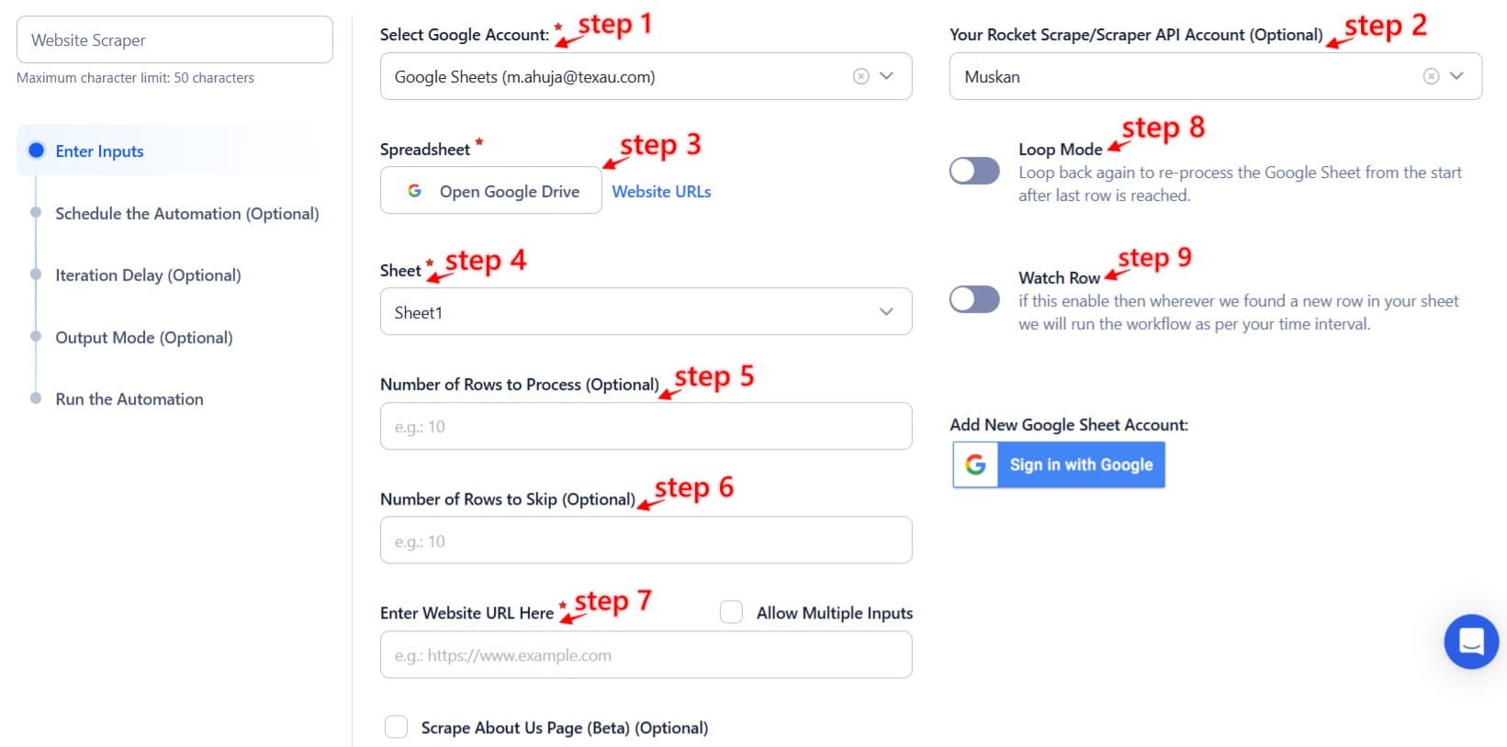Expand the Select Google Account dropdown
The width and height of the screenshot is (1507, 747).
click(x=885, y=76)
